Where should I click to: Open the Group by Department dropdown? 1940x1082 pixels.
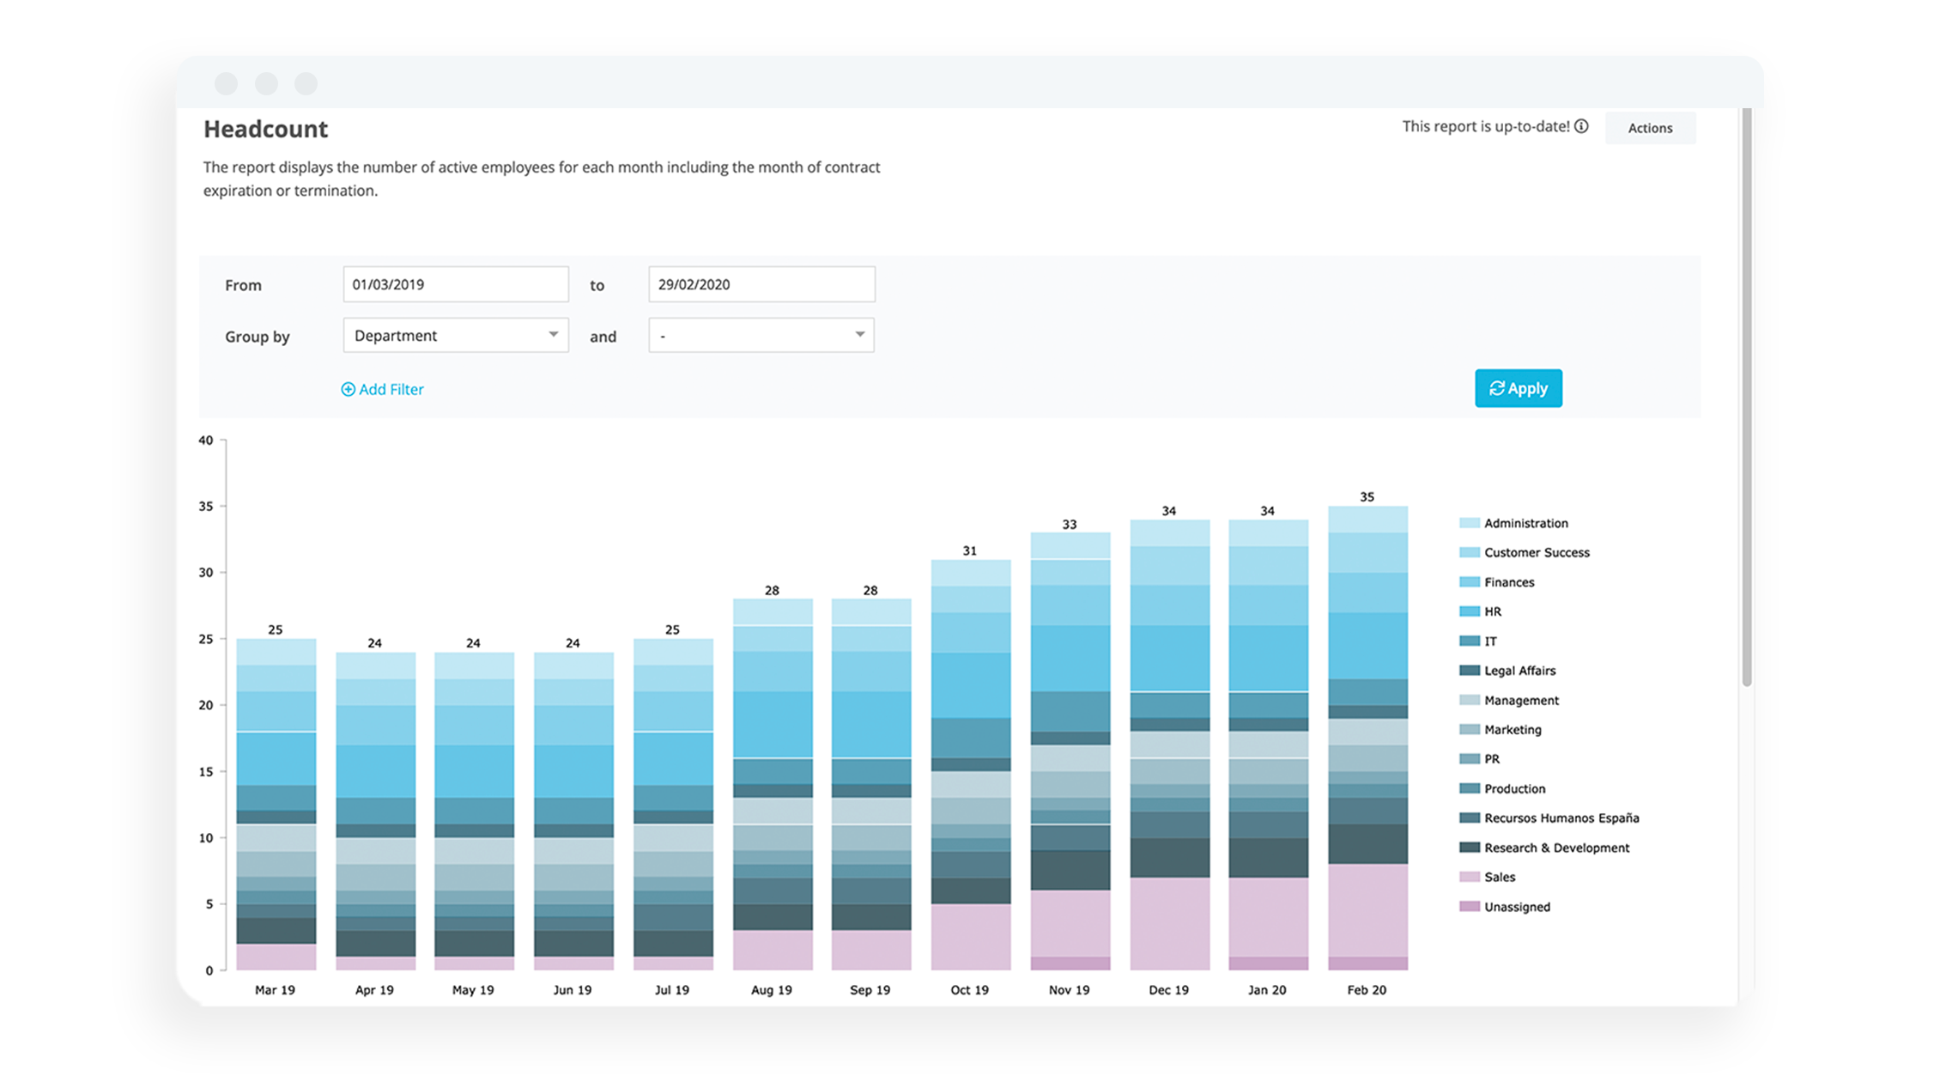pos(456,335)
